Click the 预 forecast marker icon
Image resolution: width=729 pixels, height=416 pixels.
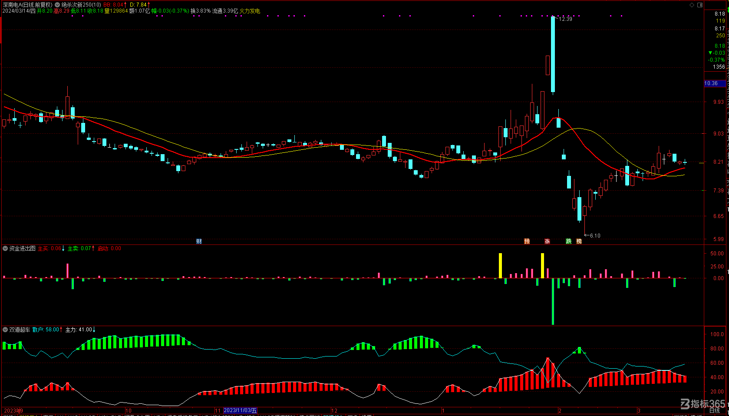pos(527,241)
